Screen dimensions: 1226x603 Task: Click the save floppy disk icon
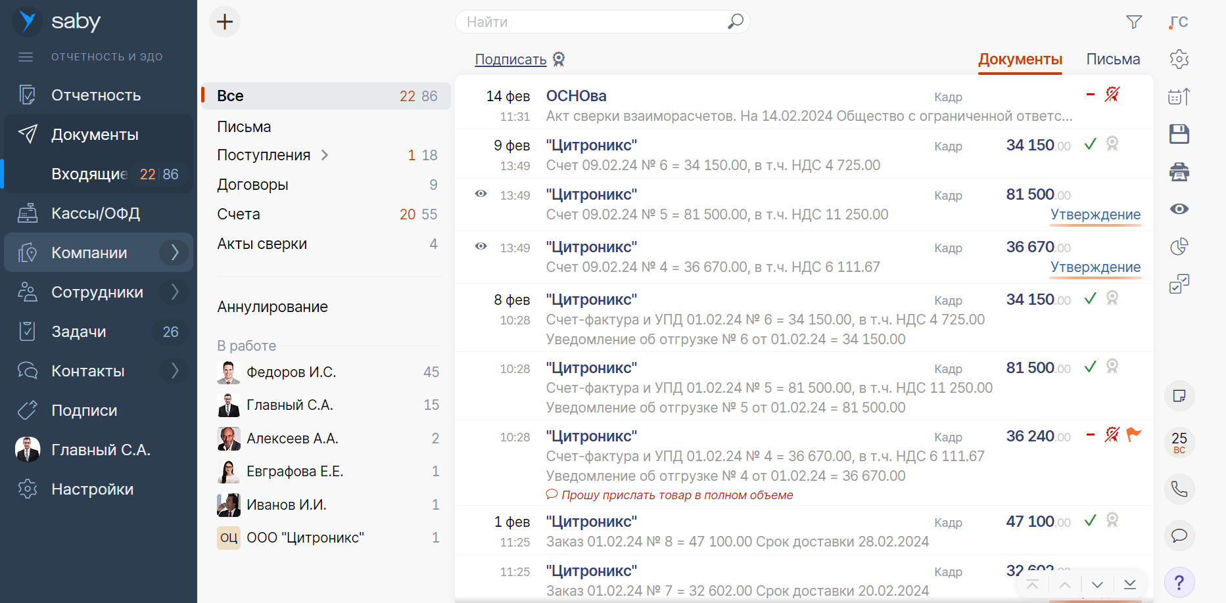[1179, 134]
